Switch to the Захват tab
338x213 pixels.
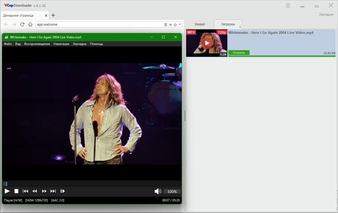pos(200,24)
